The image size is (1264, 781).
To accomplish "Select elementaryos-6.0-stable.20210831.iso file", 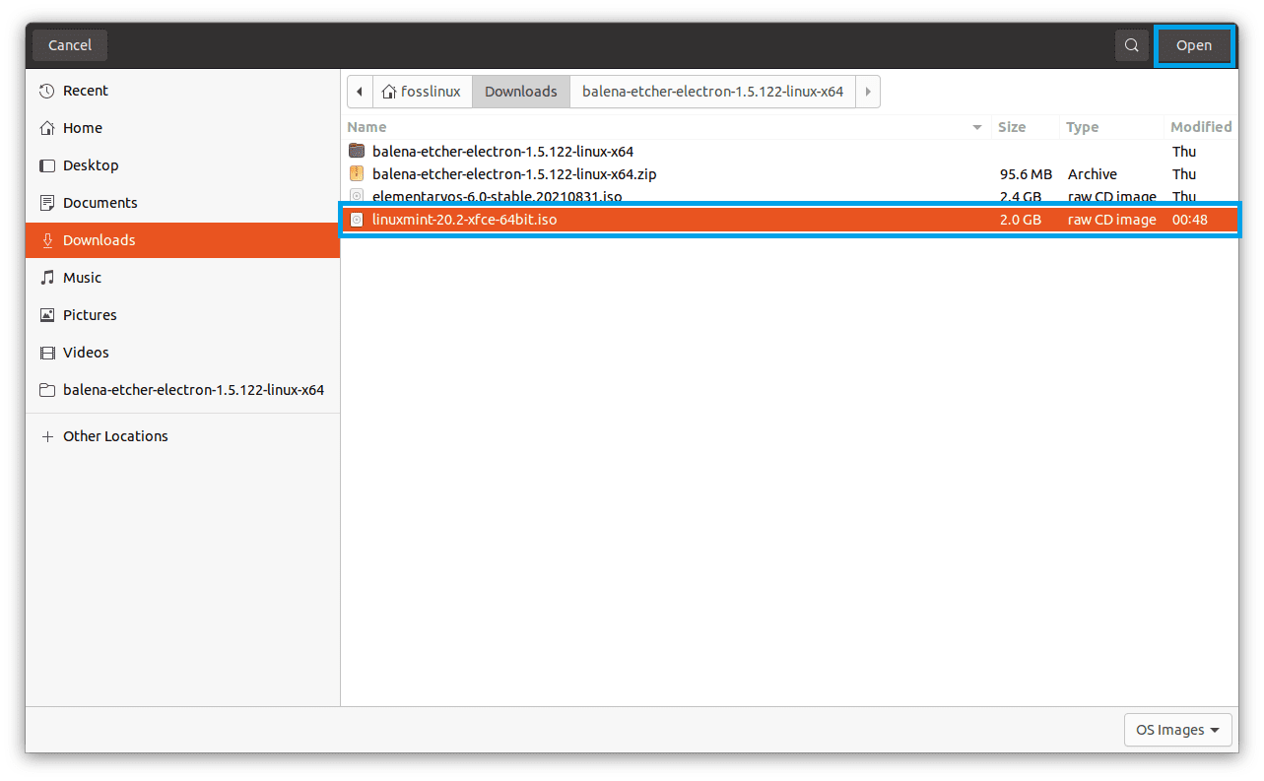I will (x=790, y=197).
